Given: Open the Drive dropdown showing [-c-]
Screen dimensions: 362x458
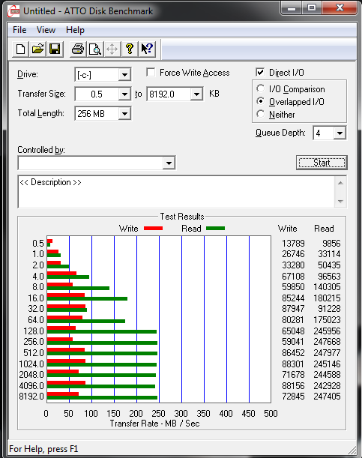Looking at the screenshot, I should pos(124,75).
